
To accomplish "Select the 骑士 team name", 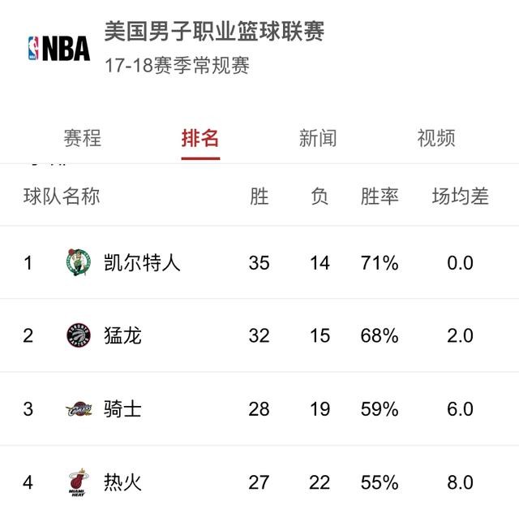I will [122, 408].
